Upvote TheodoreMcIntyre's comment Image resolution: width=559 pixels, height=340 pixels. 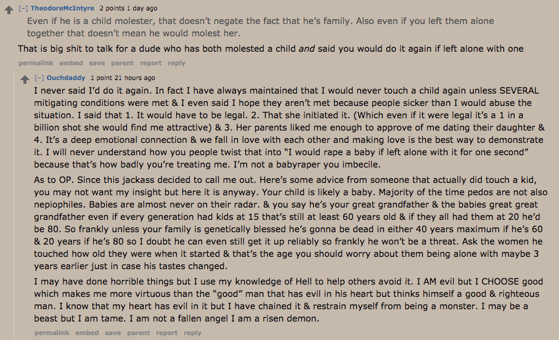pos(9,10)
